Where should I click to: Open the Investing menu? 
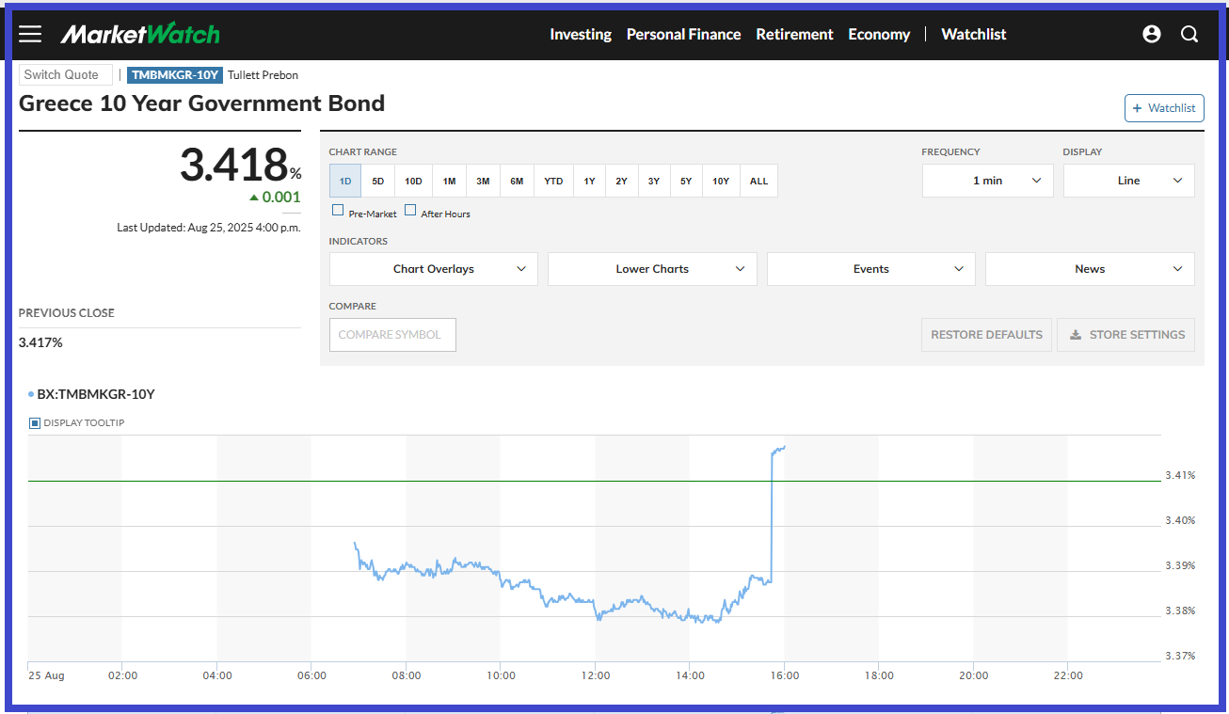click(580, 34)
